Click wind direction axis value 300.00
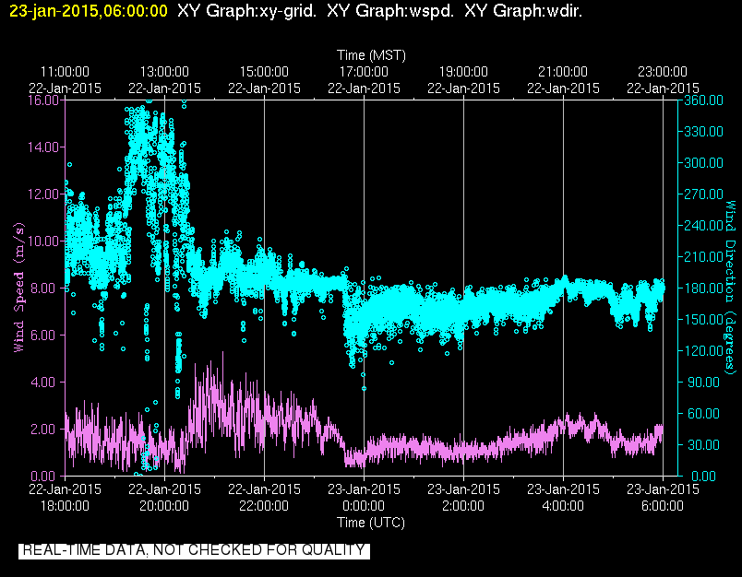The width and height of the screenshot is (742, 577). [703, 163]
